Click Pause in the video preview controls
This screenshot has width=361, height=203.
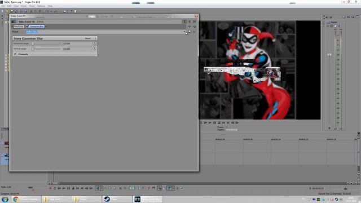coord(214,123)
